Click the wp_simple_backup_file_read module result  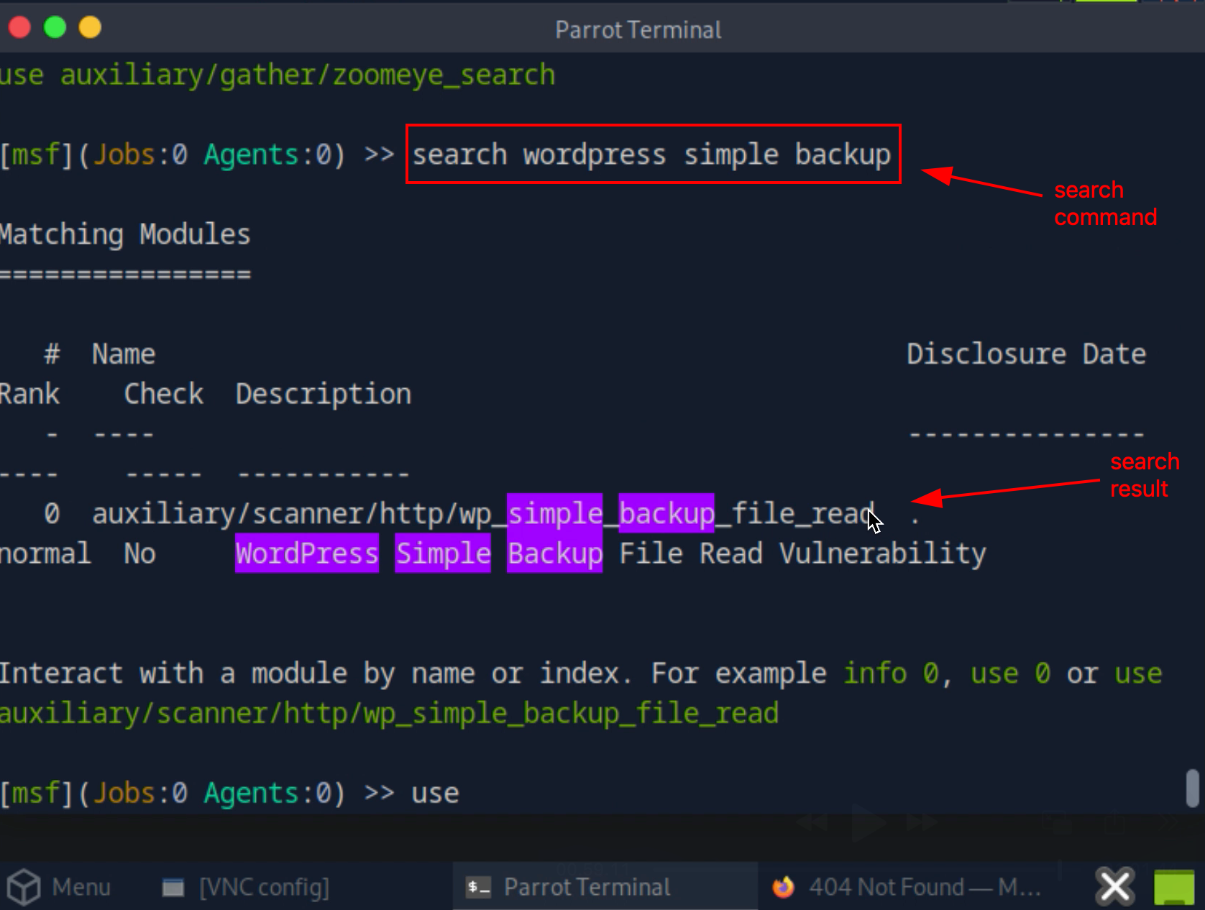(x=483, y=513)
